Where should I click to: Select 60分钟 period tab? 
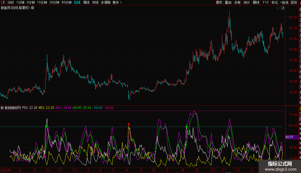(x=67, y=2)
